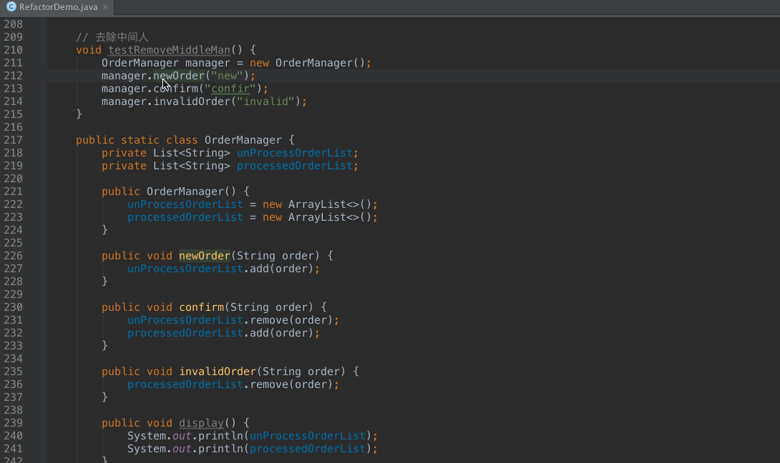Click the highlighted newOrder method declaration on line 226

point(205,256)
